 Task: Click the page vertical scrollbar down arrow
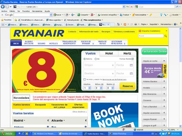click(180, 126)
